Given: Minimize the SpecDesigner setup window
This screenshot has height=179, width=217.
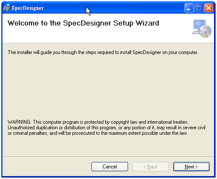Looking at the screenshot, I should (x=189, y=8).
